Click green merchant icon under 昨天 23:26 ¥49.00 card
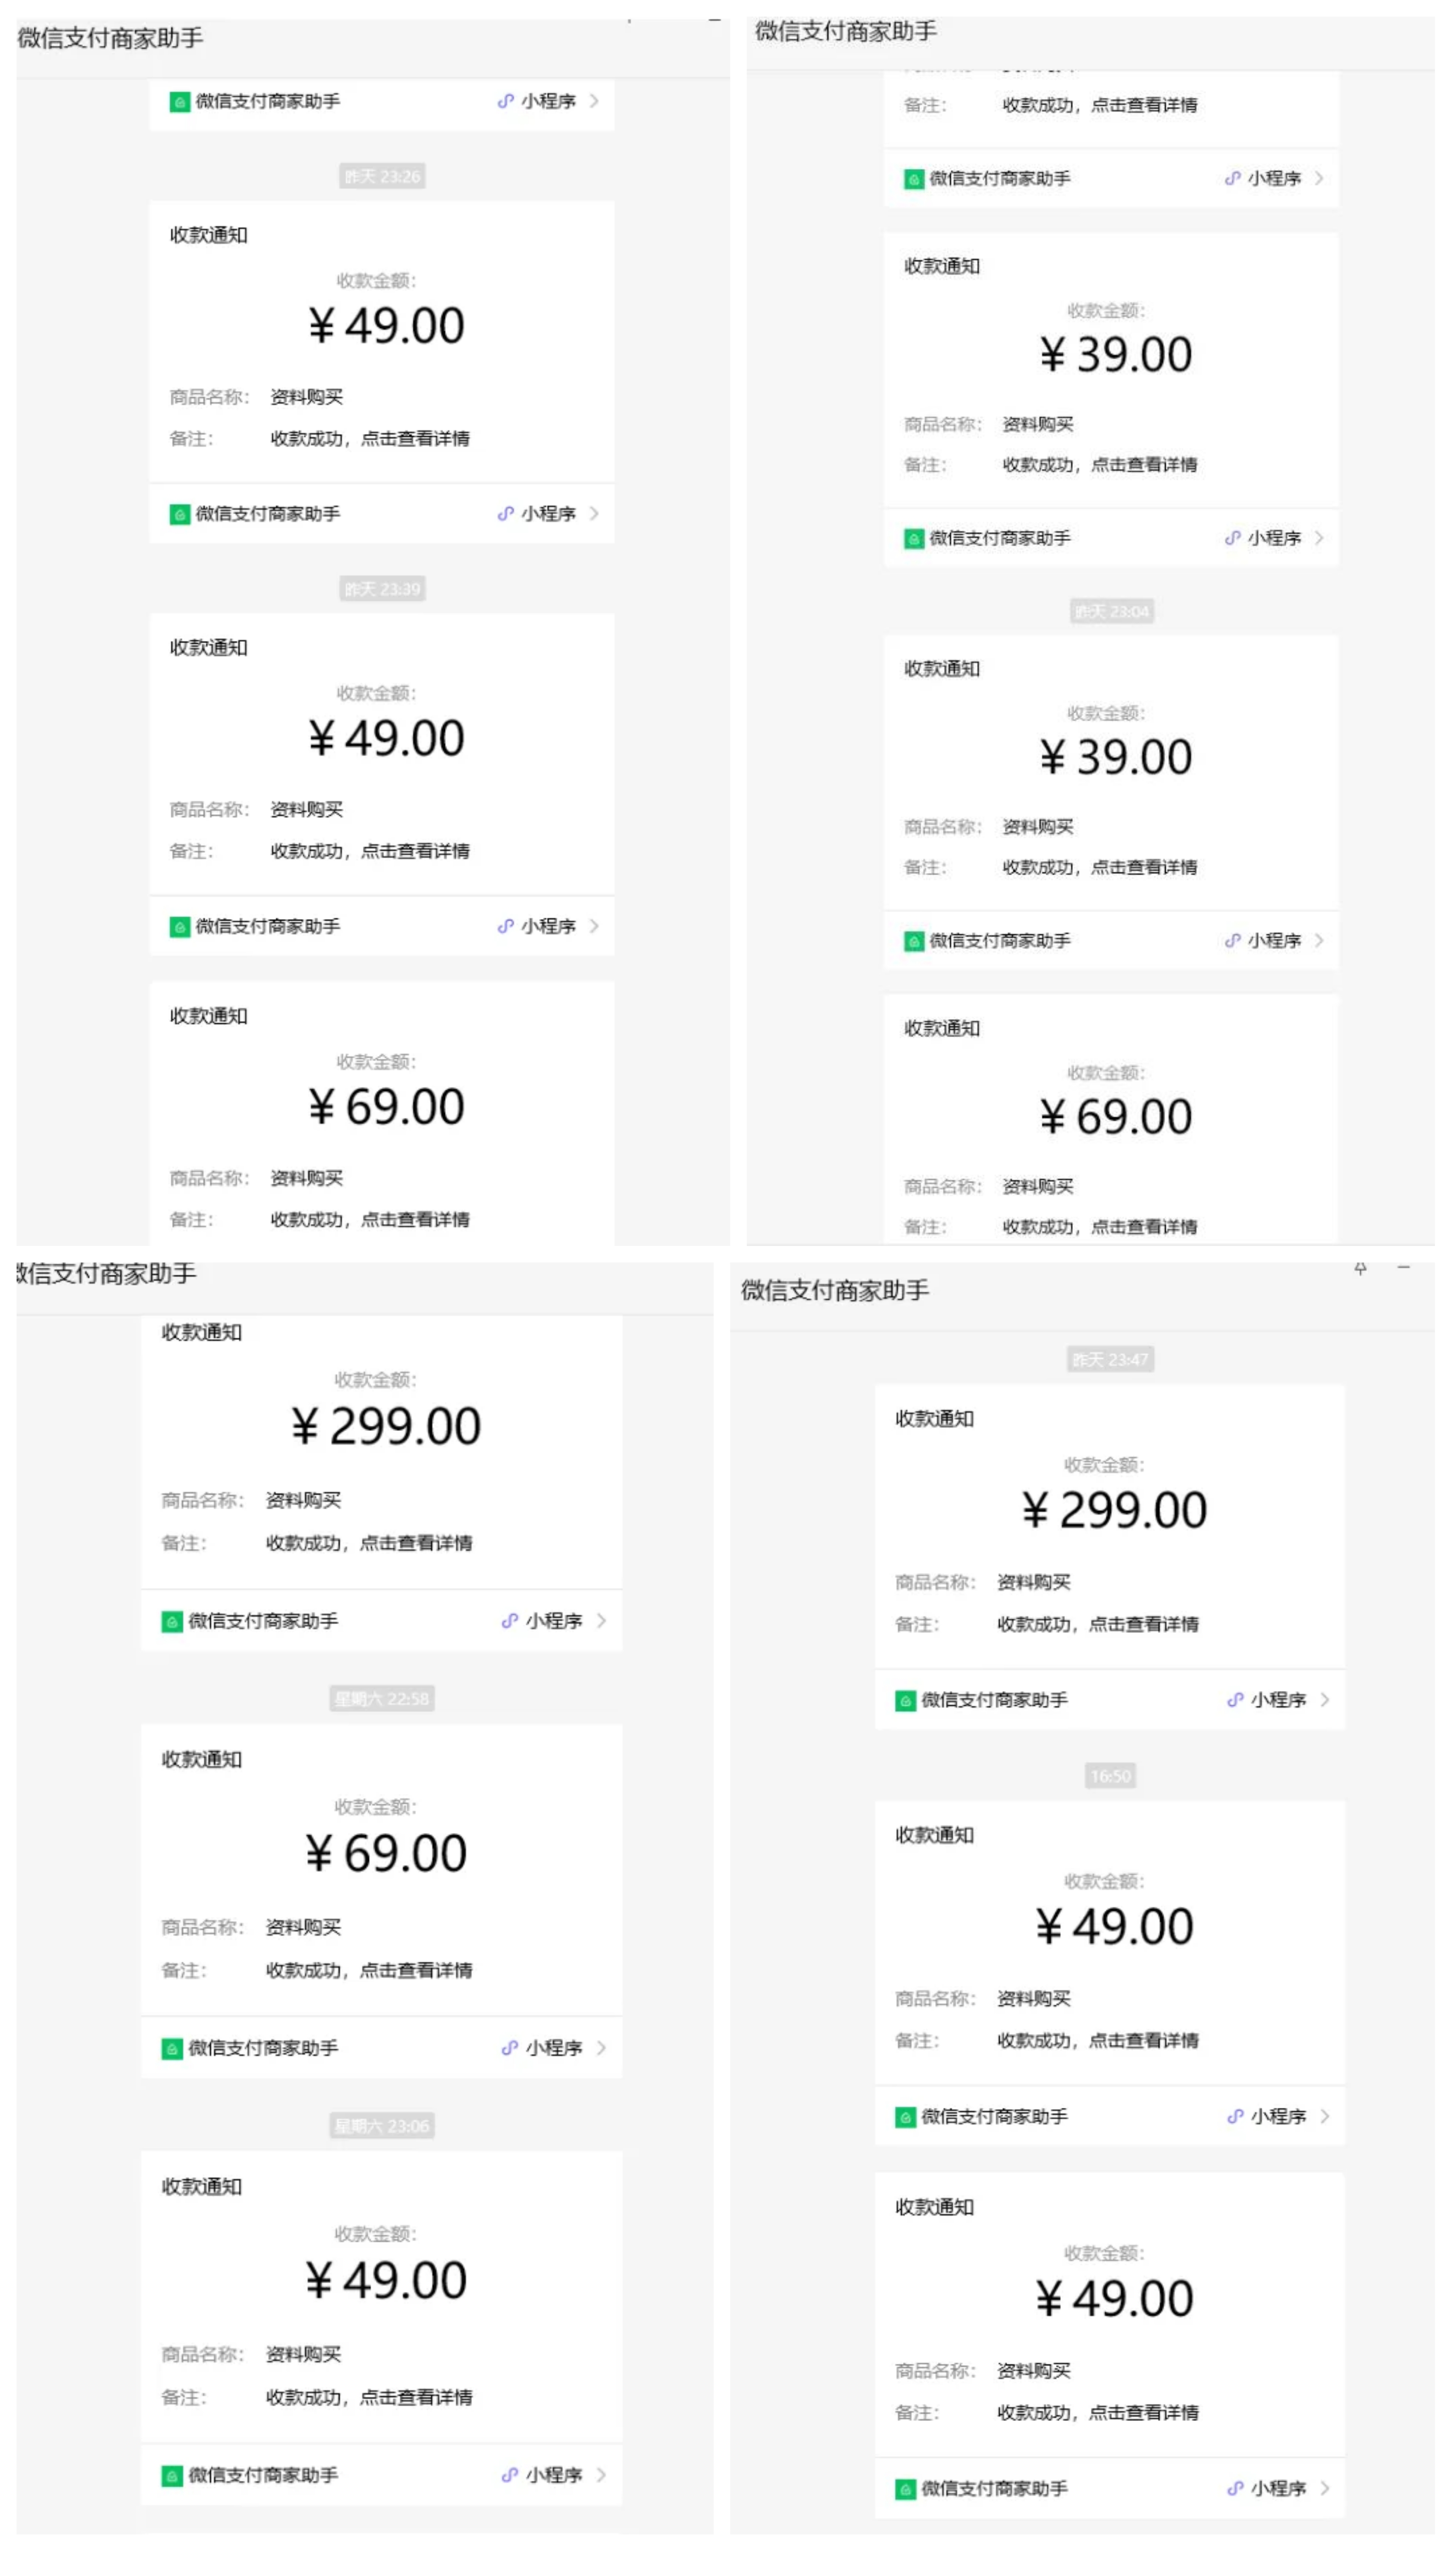 [179, 514]
